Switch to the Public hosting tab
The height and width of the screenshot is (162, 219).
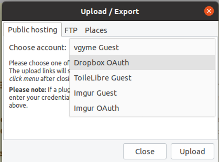coord(32,30)
